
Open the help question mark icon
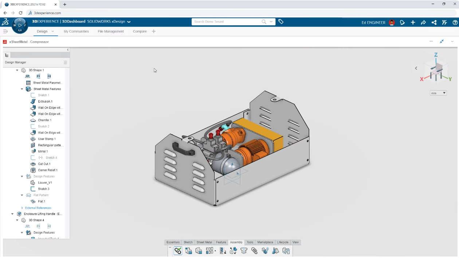pos(455,22)
